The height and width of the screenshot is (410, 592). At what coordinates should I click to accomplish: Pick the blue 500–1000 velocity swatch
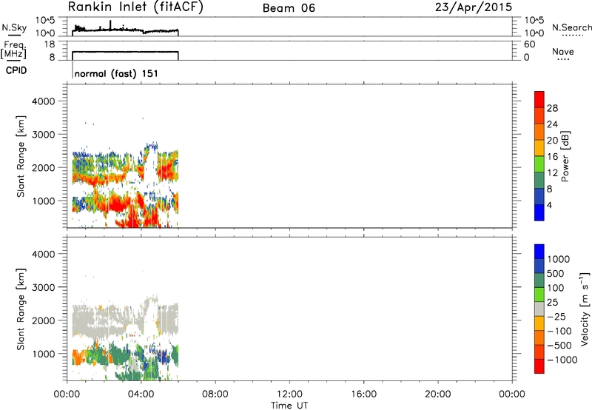click(x=539, y=266)
